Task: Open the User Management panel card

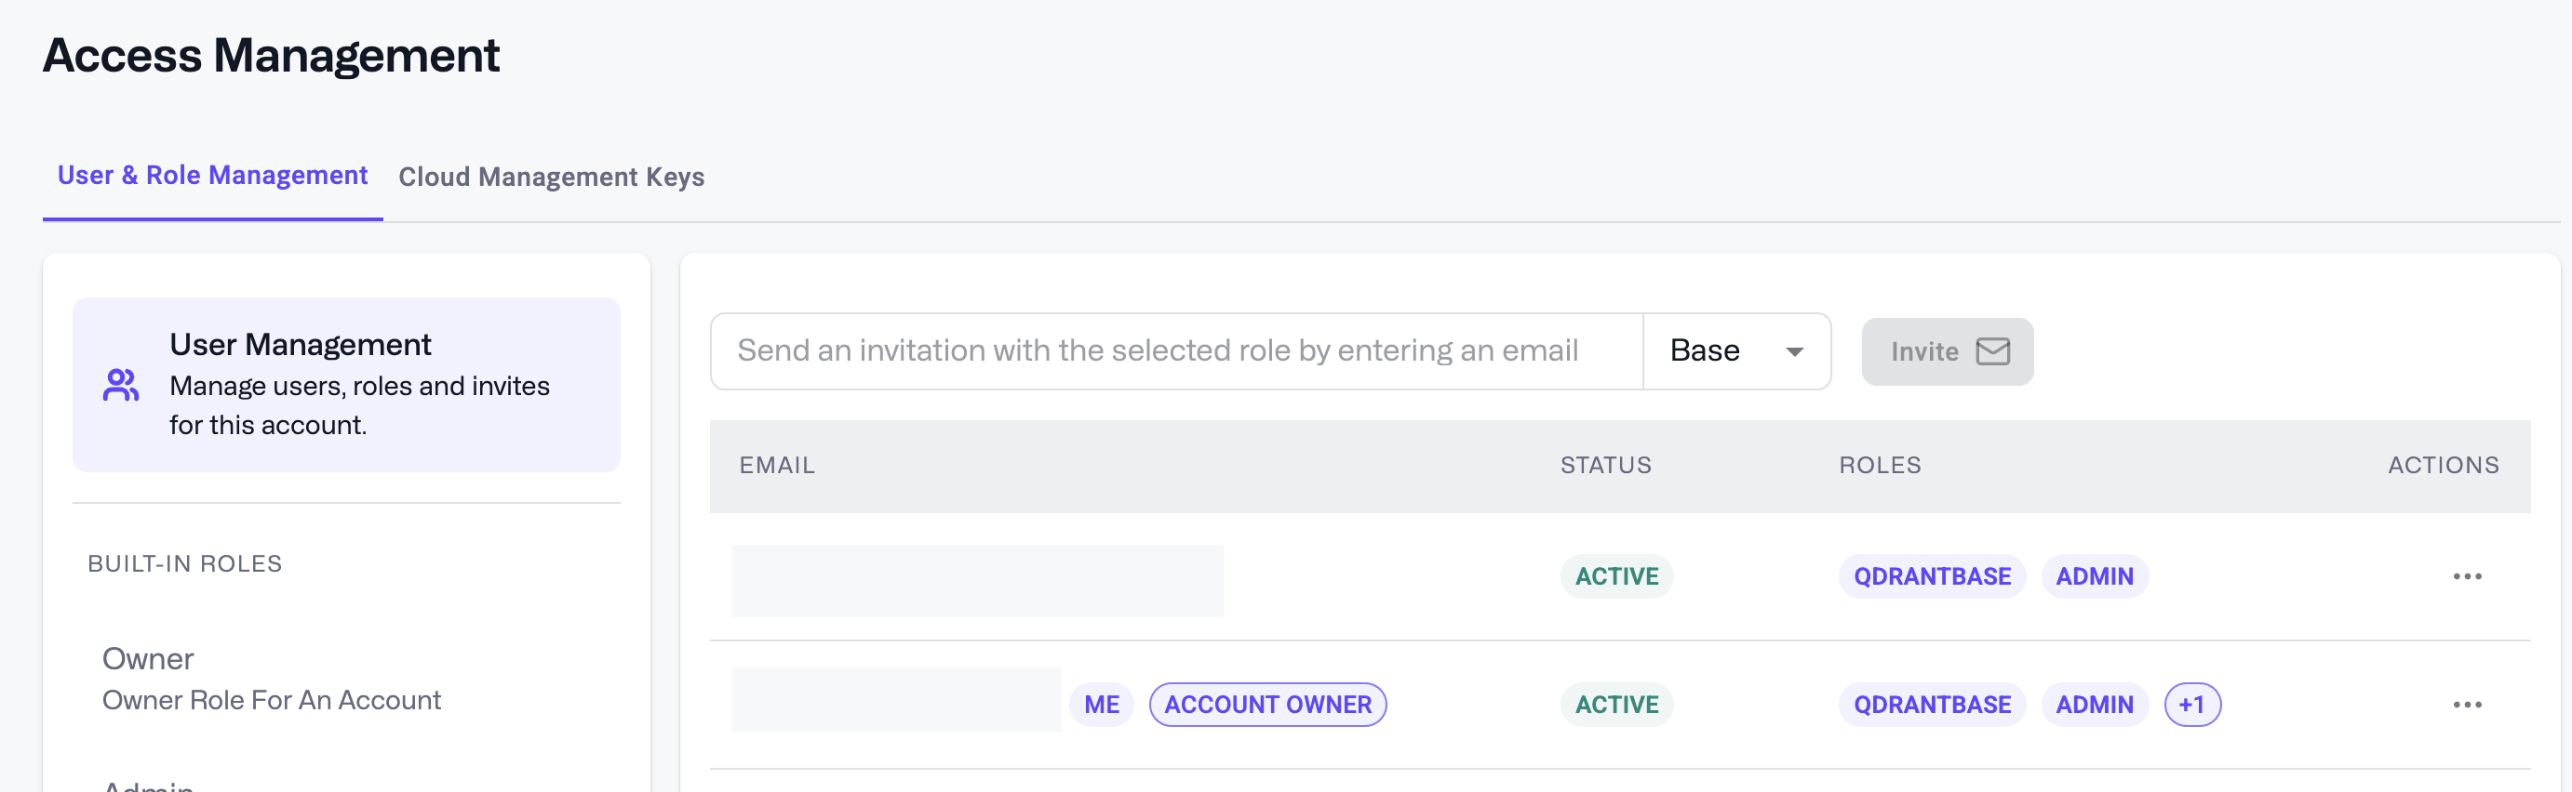Action: point(345,385)
